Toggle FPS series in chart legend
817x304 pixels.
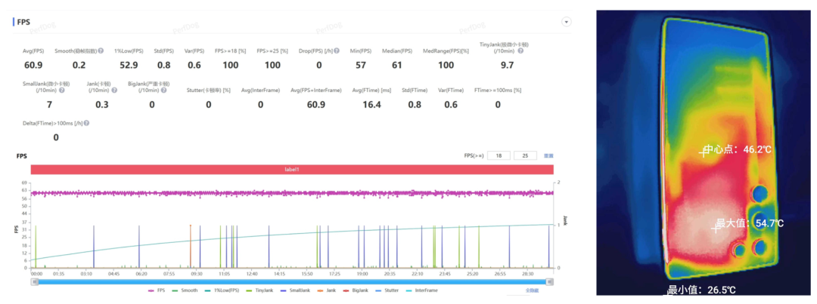click(x=155, y=290)
